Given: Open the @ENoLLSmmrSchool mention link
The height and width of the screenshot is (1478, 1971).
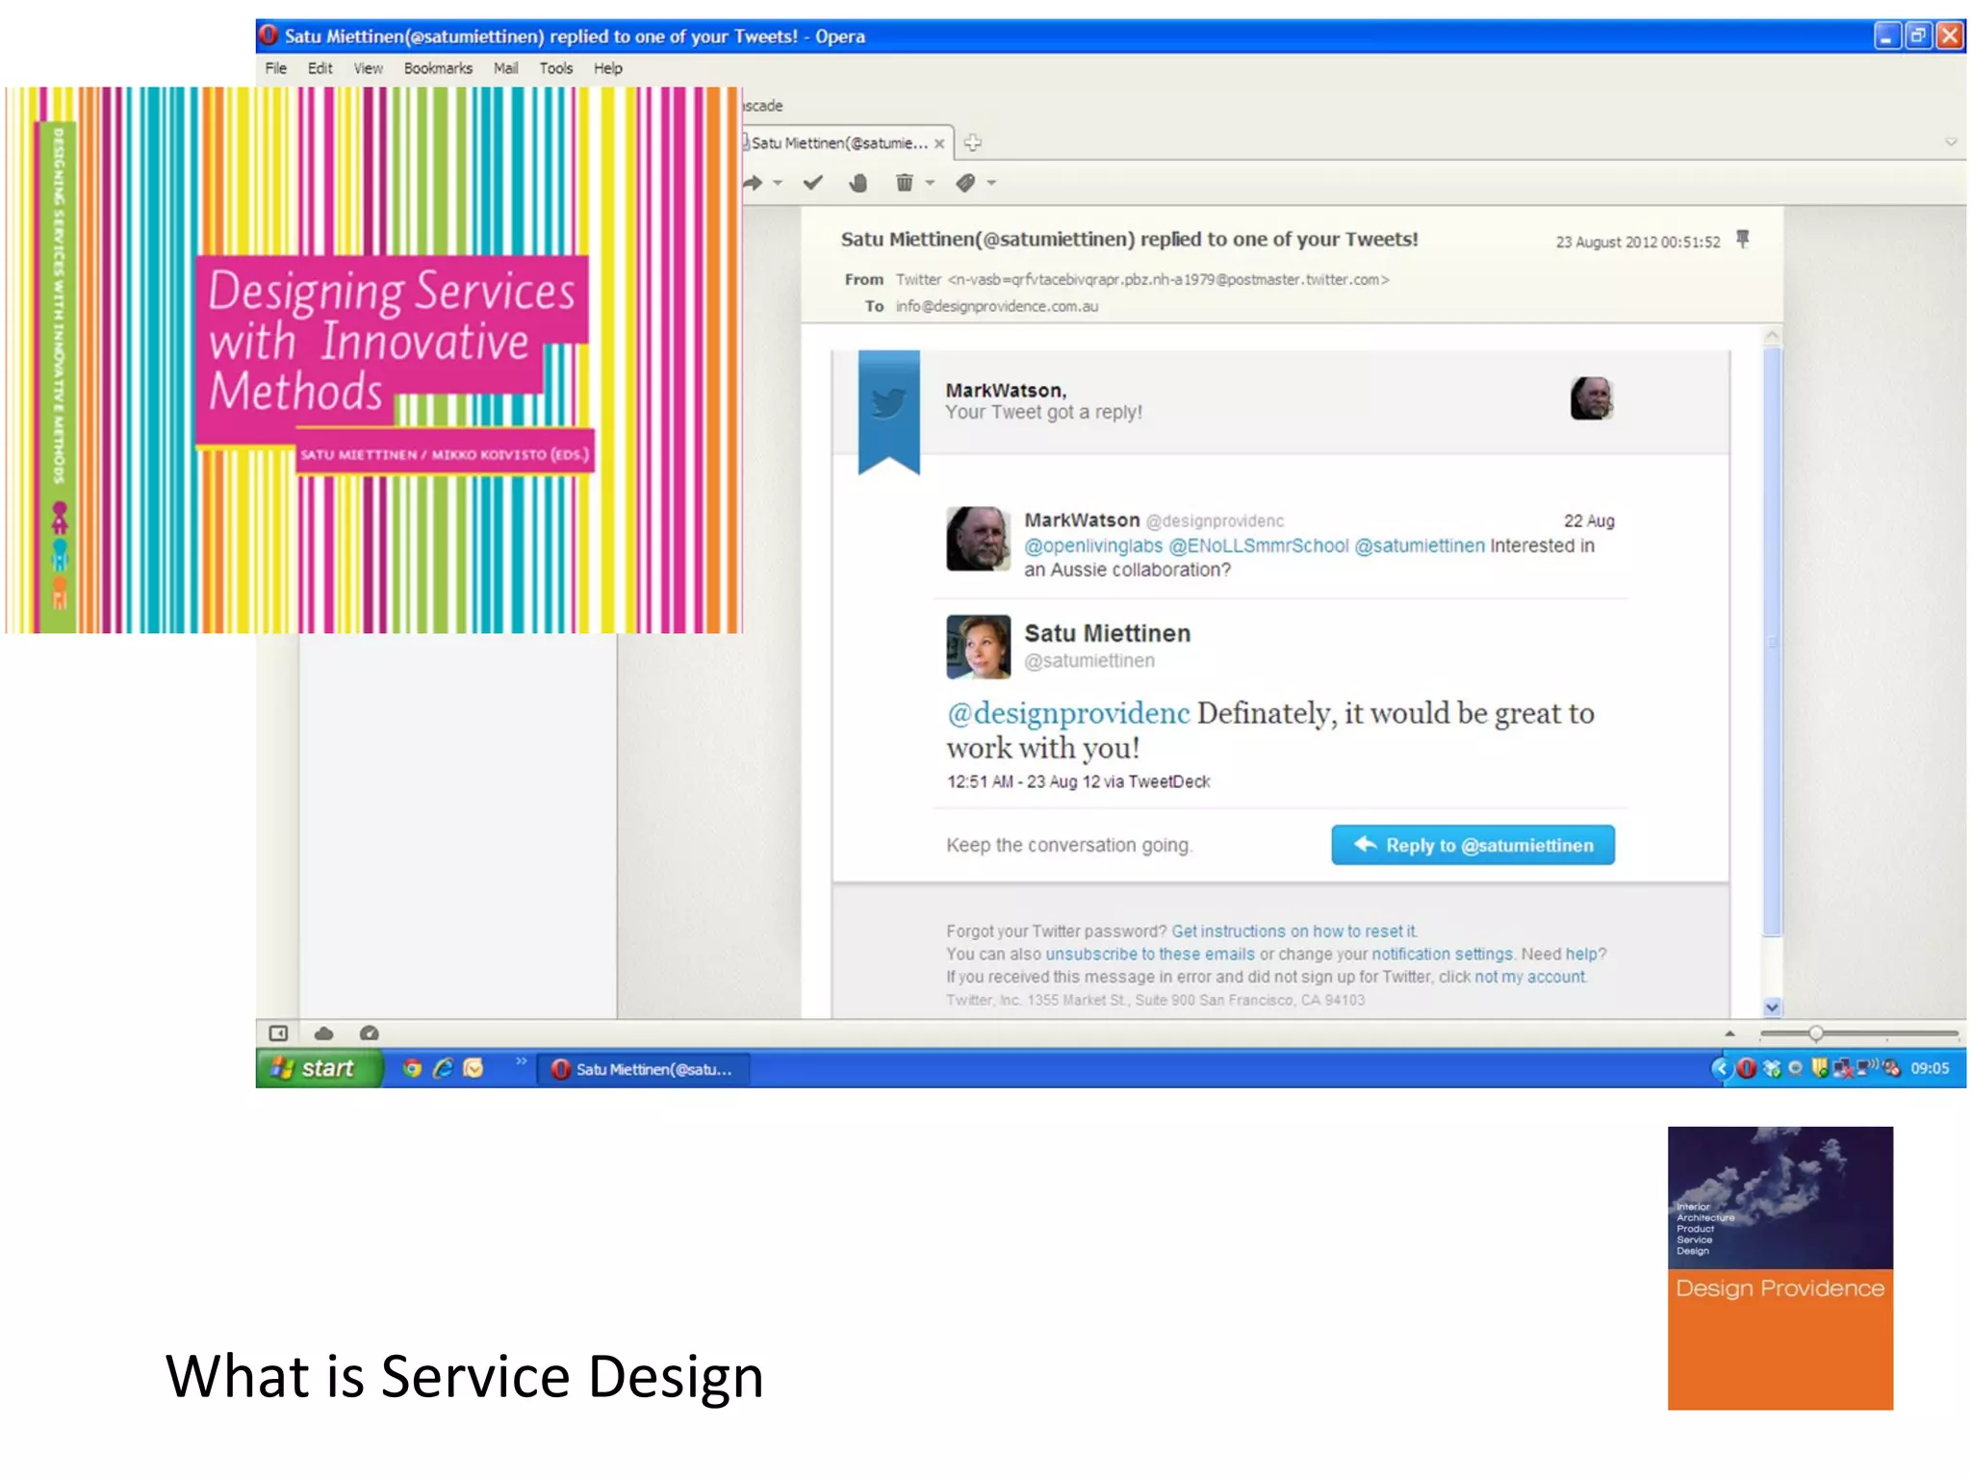Looking at the screenshot, I should (1258, 546).
